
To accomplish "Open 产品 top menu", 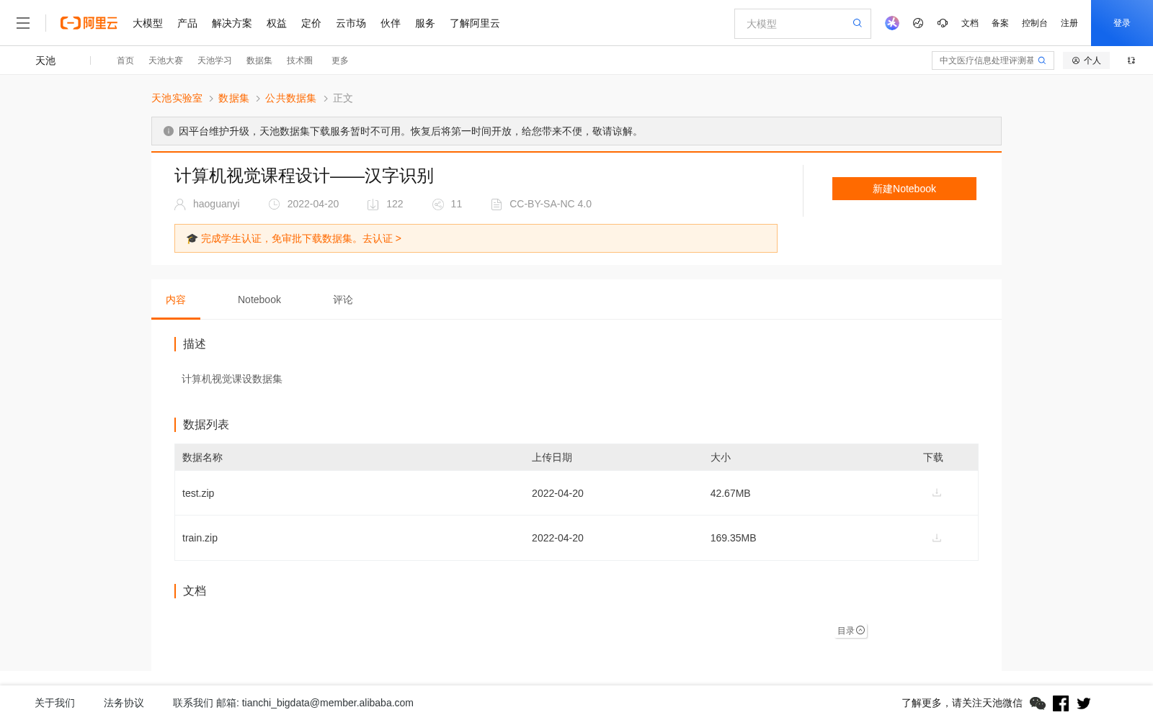I will [x=187, y=23].
